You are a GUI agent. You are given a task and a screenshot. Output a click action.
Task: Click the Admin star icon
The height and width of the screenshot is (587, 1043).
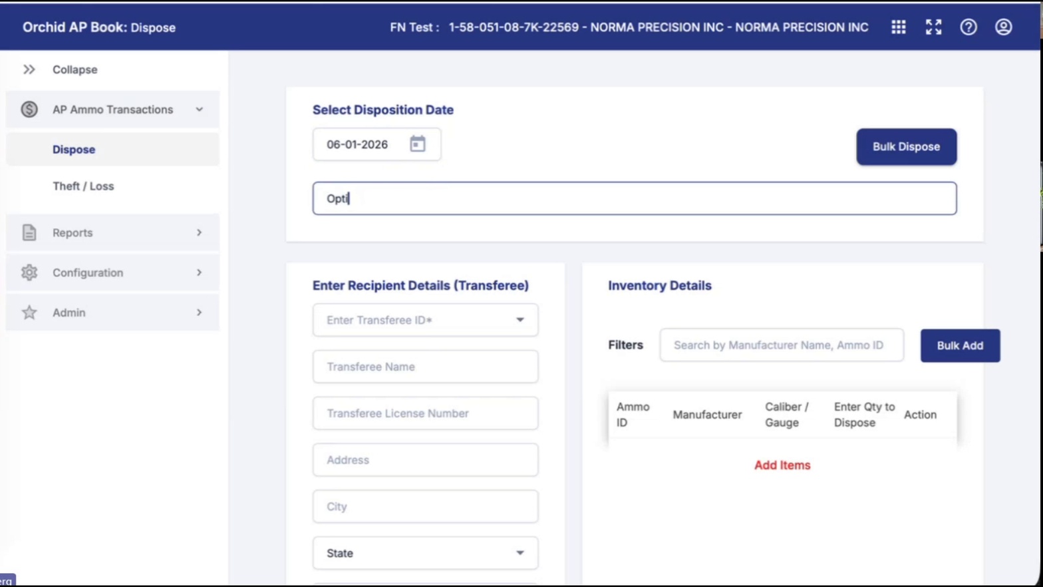(29, 312)
